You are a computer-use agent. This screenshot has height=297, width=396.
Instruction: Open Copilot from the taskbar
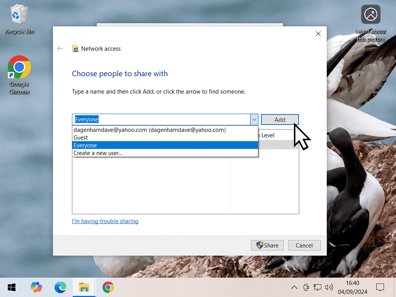36,287
